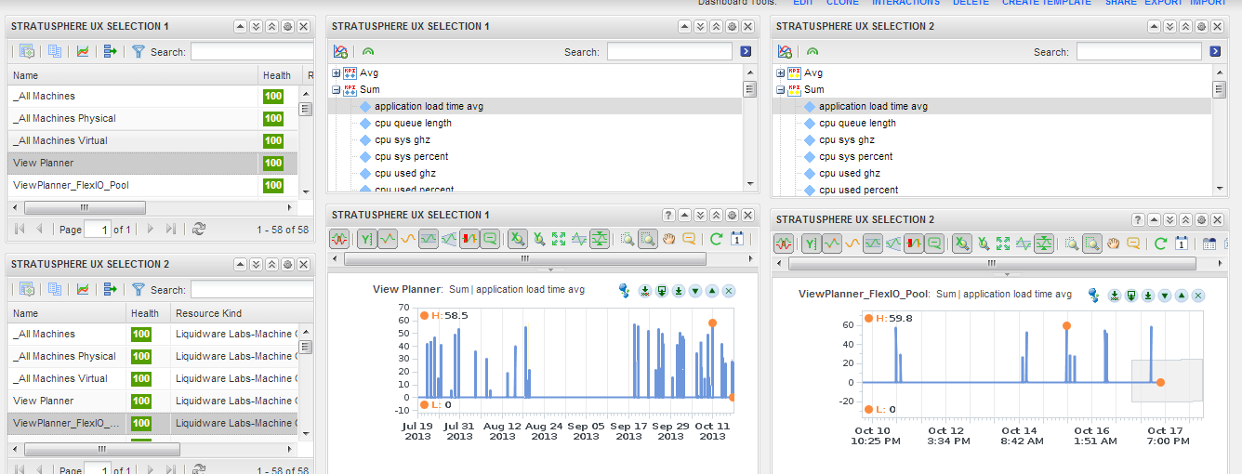Screen dimensions: 1242x474
Task: Click the CREATE TEMPLATE dashboard tool link
Action: click(1047, 3)
